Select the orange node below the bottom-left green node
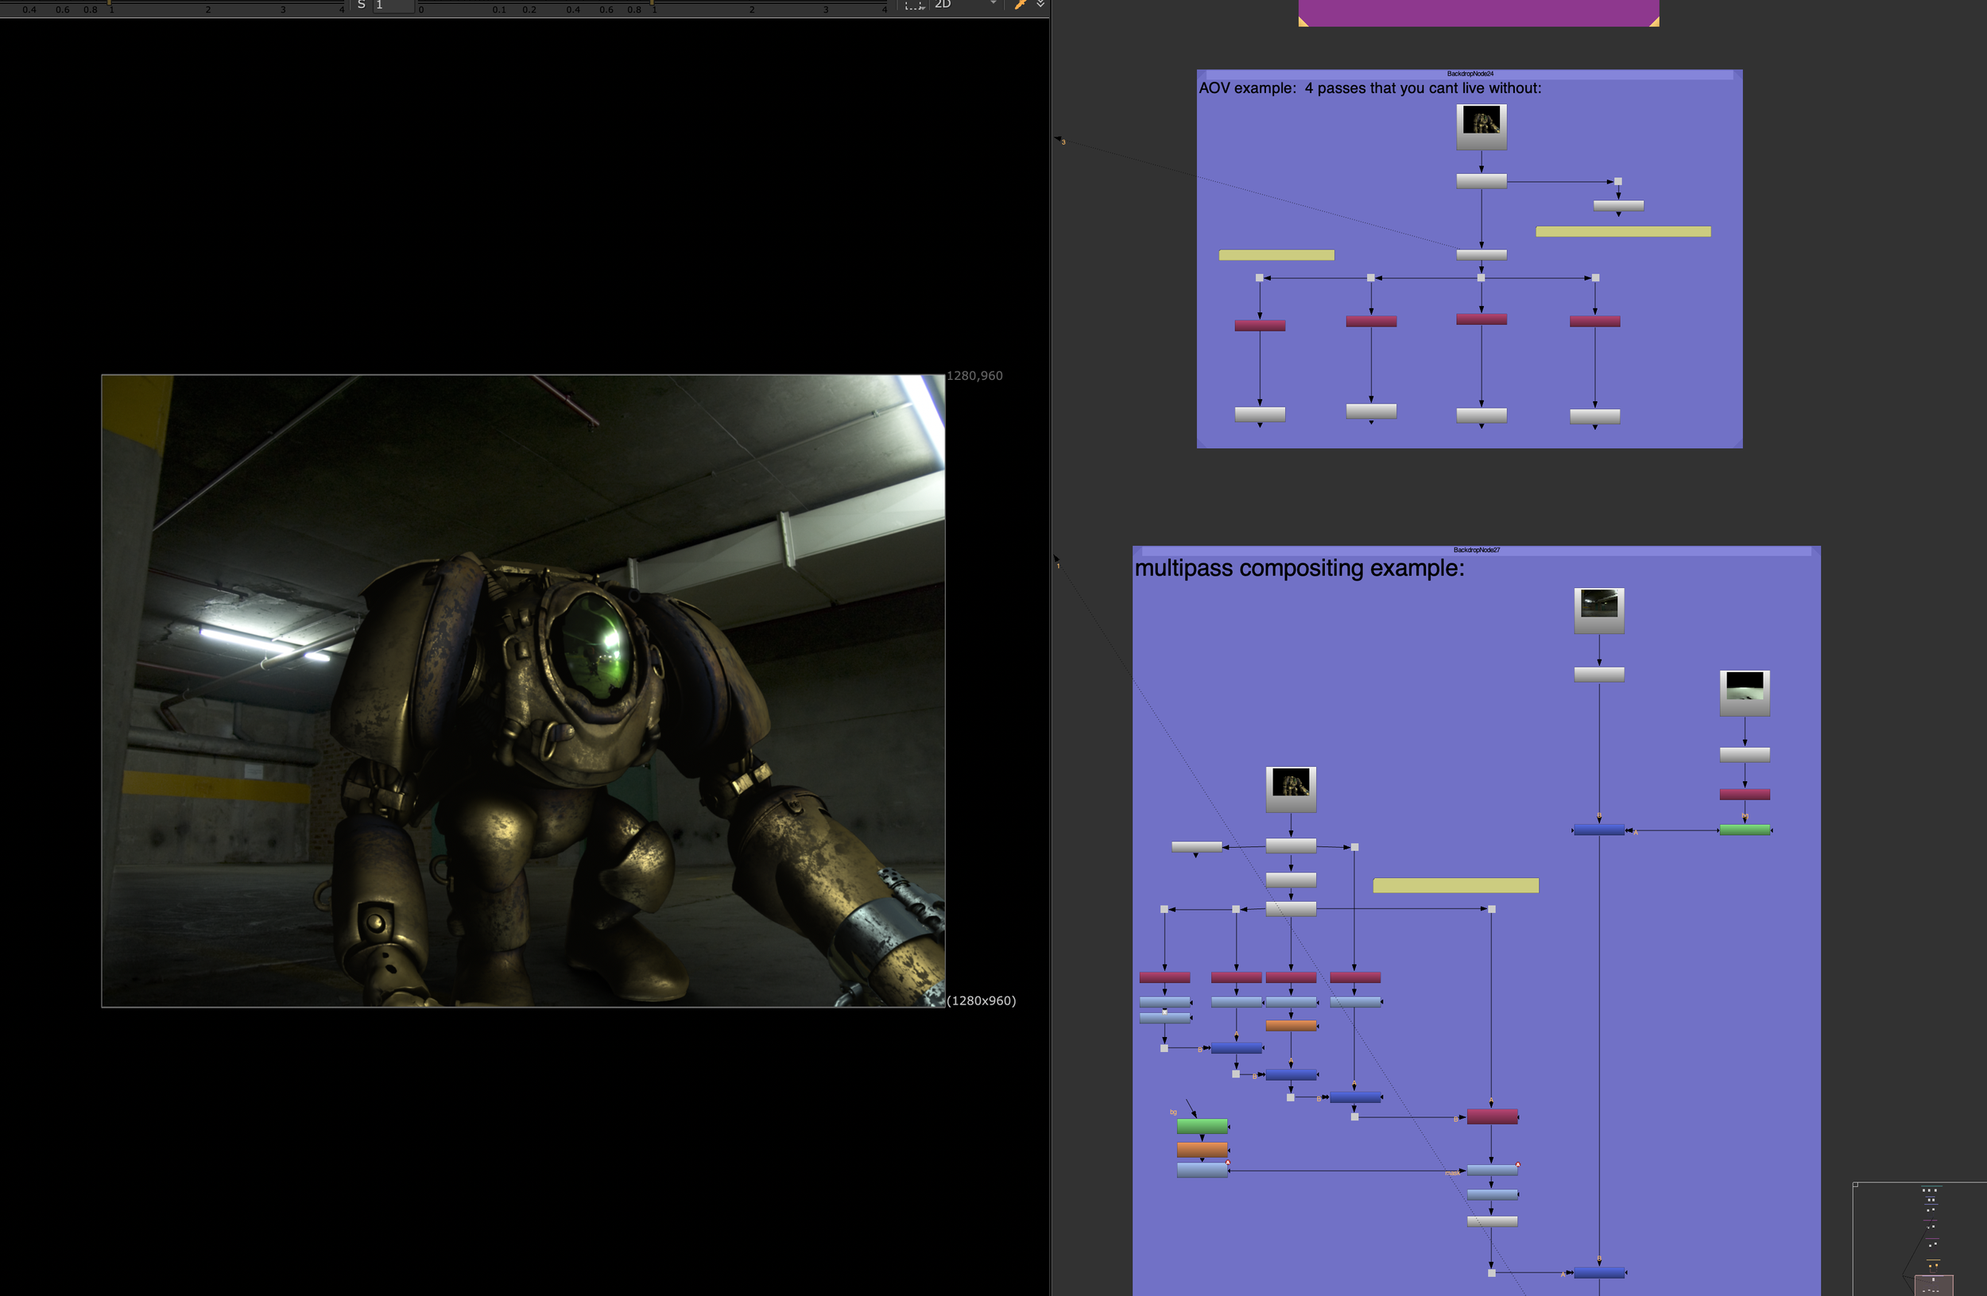Screen dimensions: 1987x1296 click(1202, 1149)
